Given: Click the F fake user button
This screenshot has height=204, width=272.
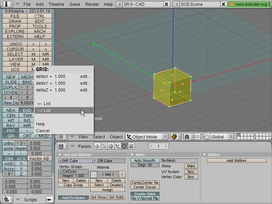Looking at the screenshot, I should (x=95, y=161).
